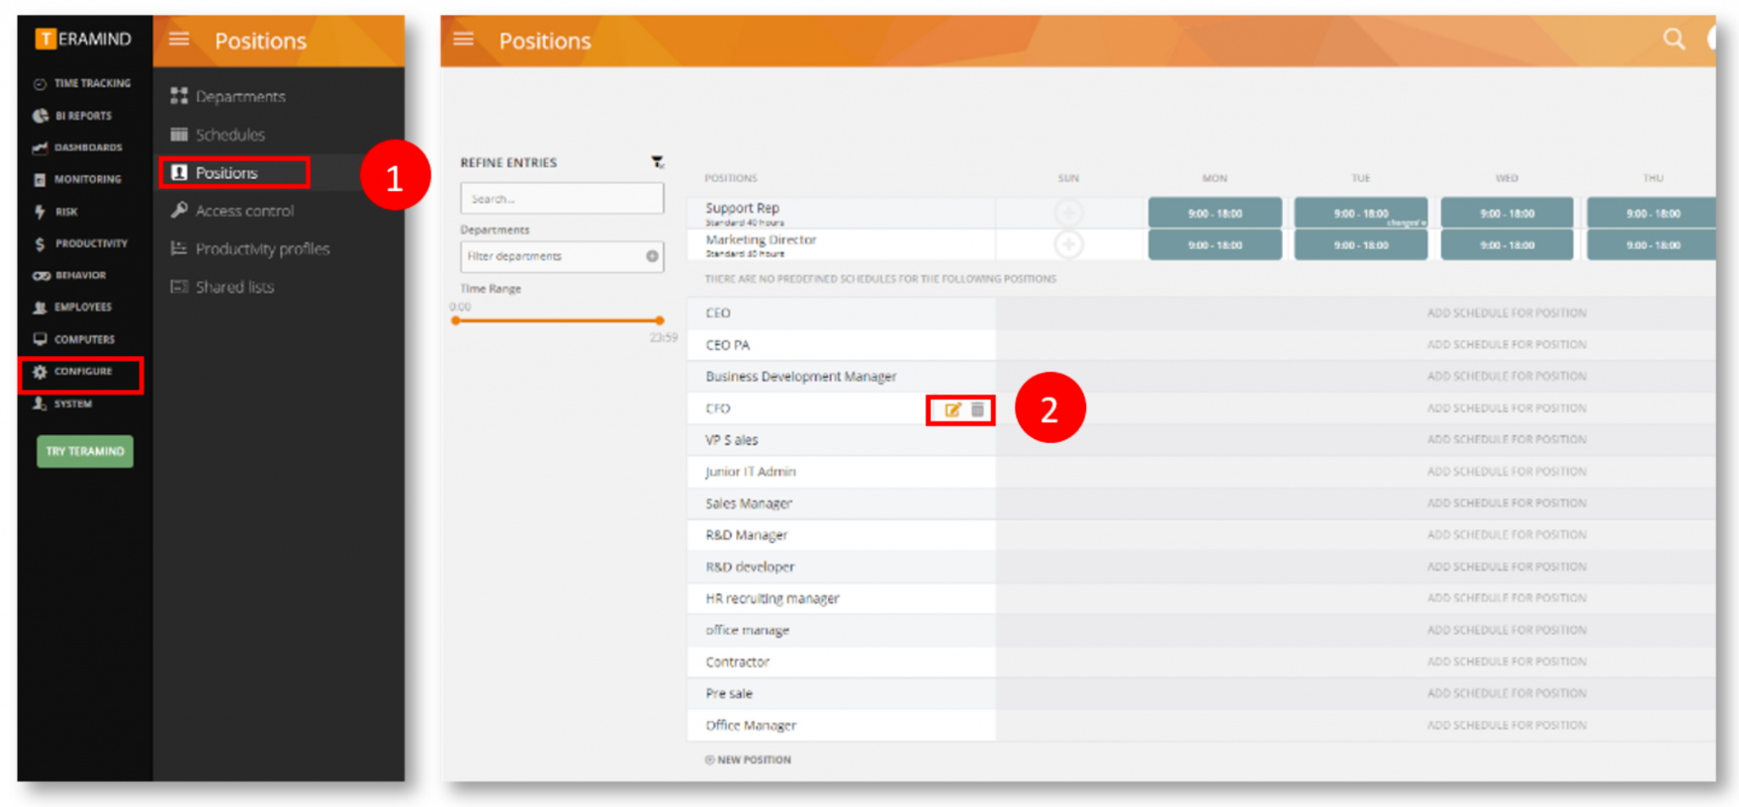This screenshot has height=807, width=1739.
Task: Click Add Schedule For Position on the CEO row
Action: coord(1506,313)
